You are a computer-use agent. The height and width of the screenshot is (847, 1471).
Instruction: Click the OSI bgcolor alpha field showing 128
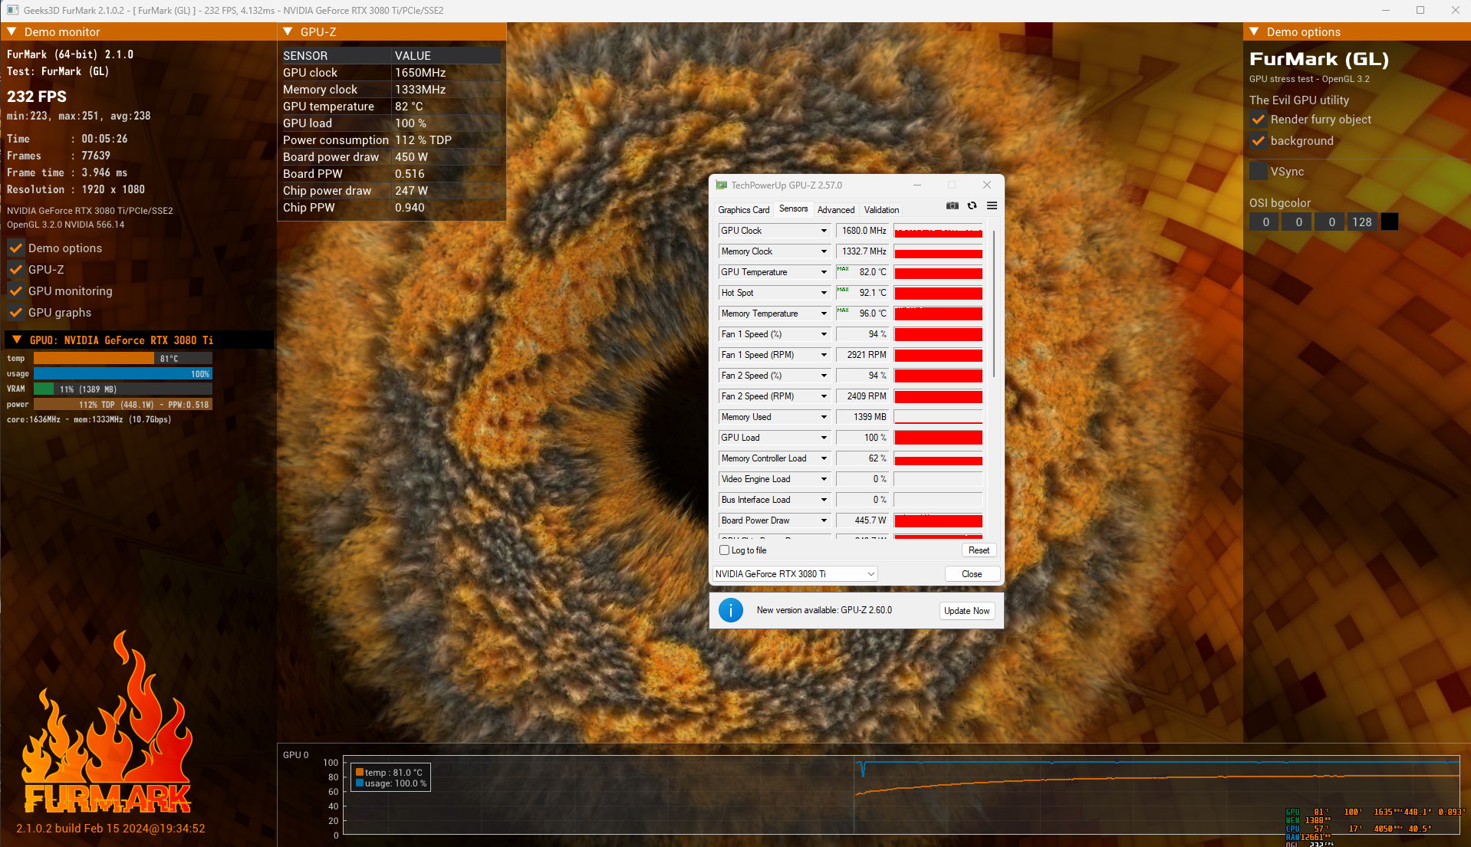[x=1362, y=222]
